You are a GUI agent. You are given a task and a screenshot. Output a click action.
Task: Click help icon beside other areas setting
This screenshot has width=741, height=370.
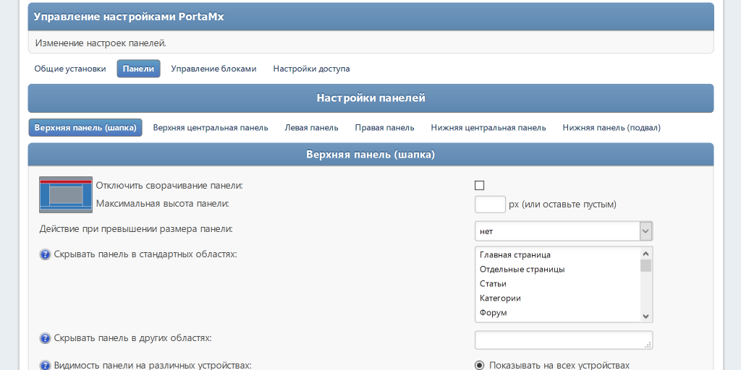pos(45,338)
